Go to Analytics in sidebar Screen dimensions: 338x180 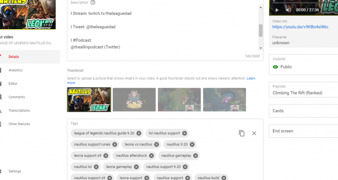pos(16,70)
